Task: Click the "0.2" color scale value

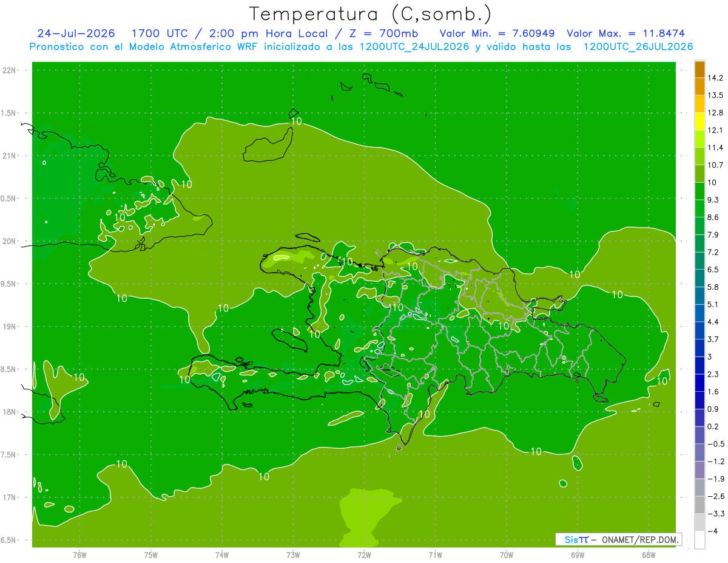Action: [x=713, y=426]
